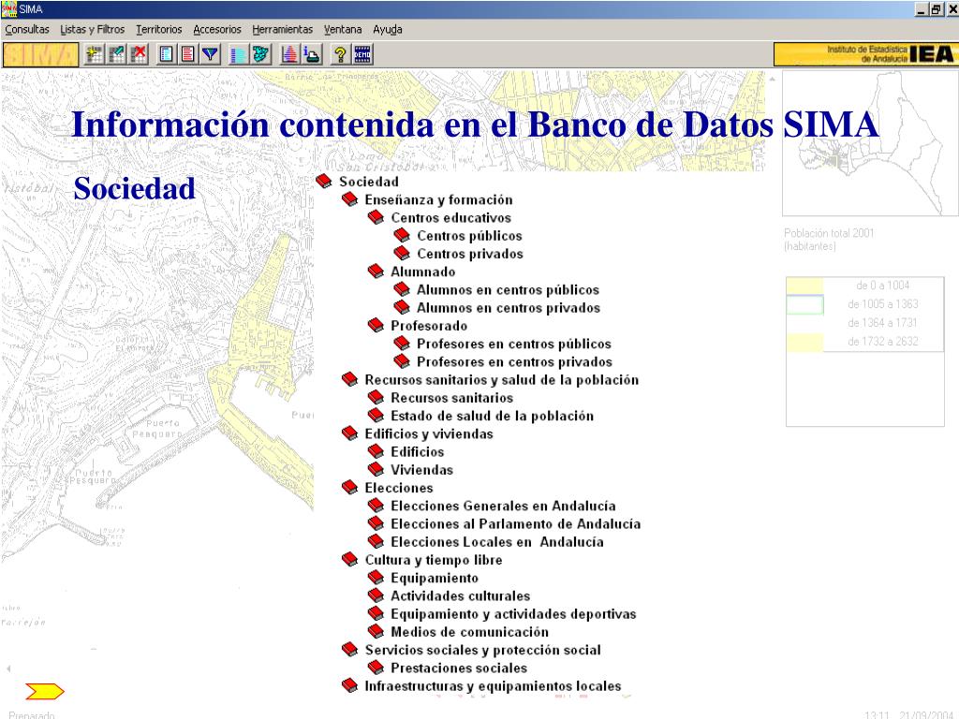This screenshot has width=959, height=719.
Task: Click book icon beside Profesorado
Action: point(376,325)
